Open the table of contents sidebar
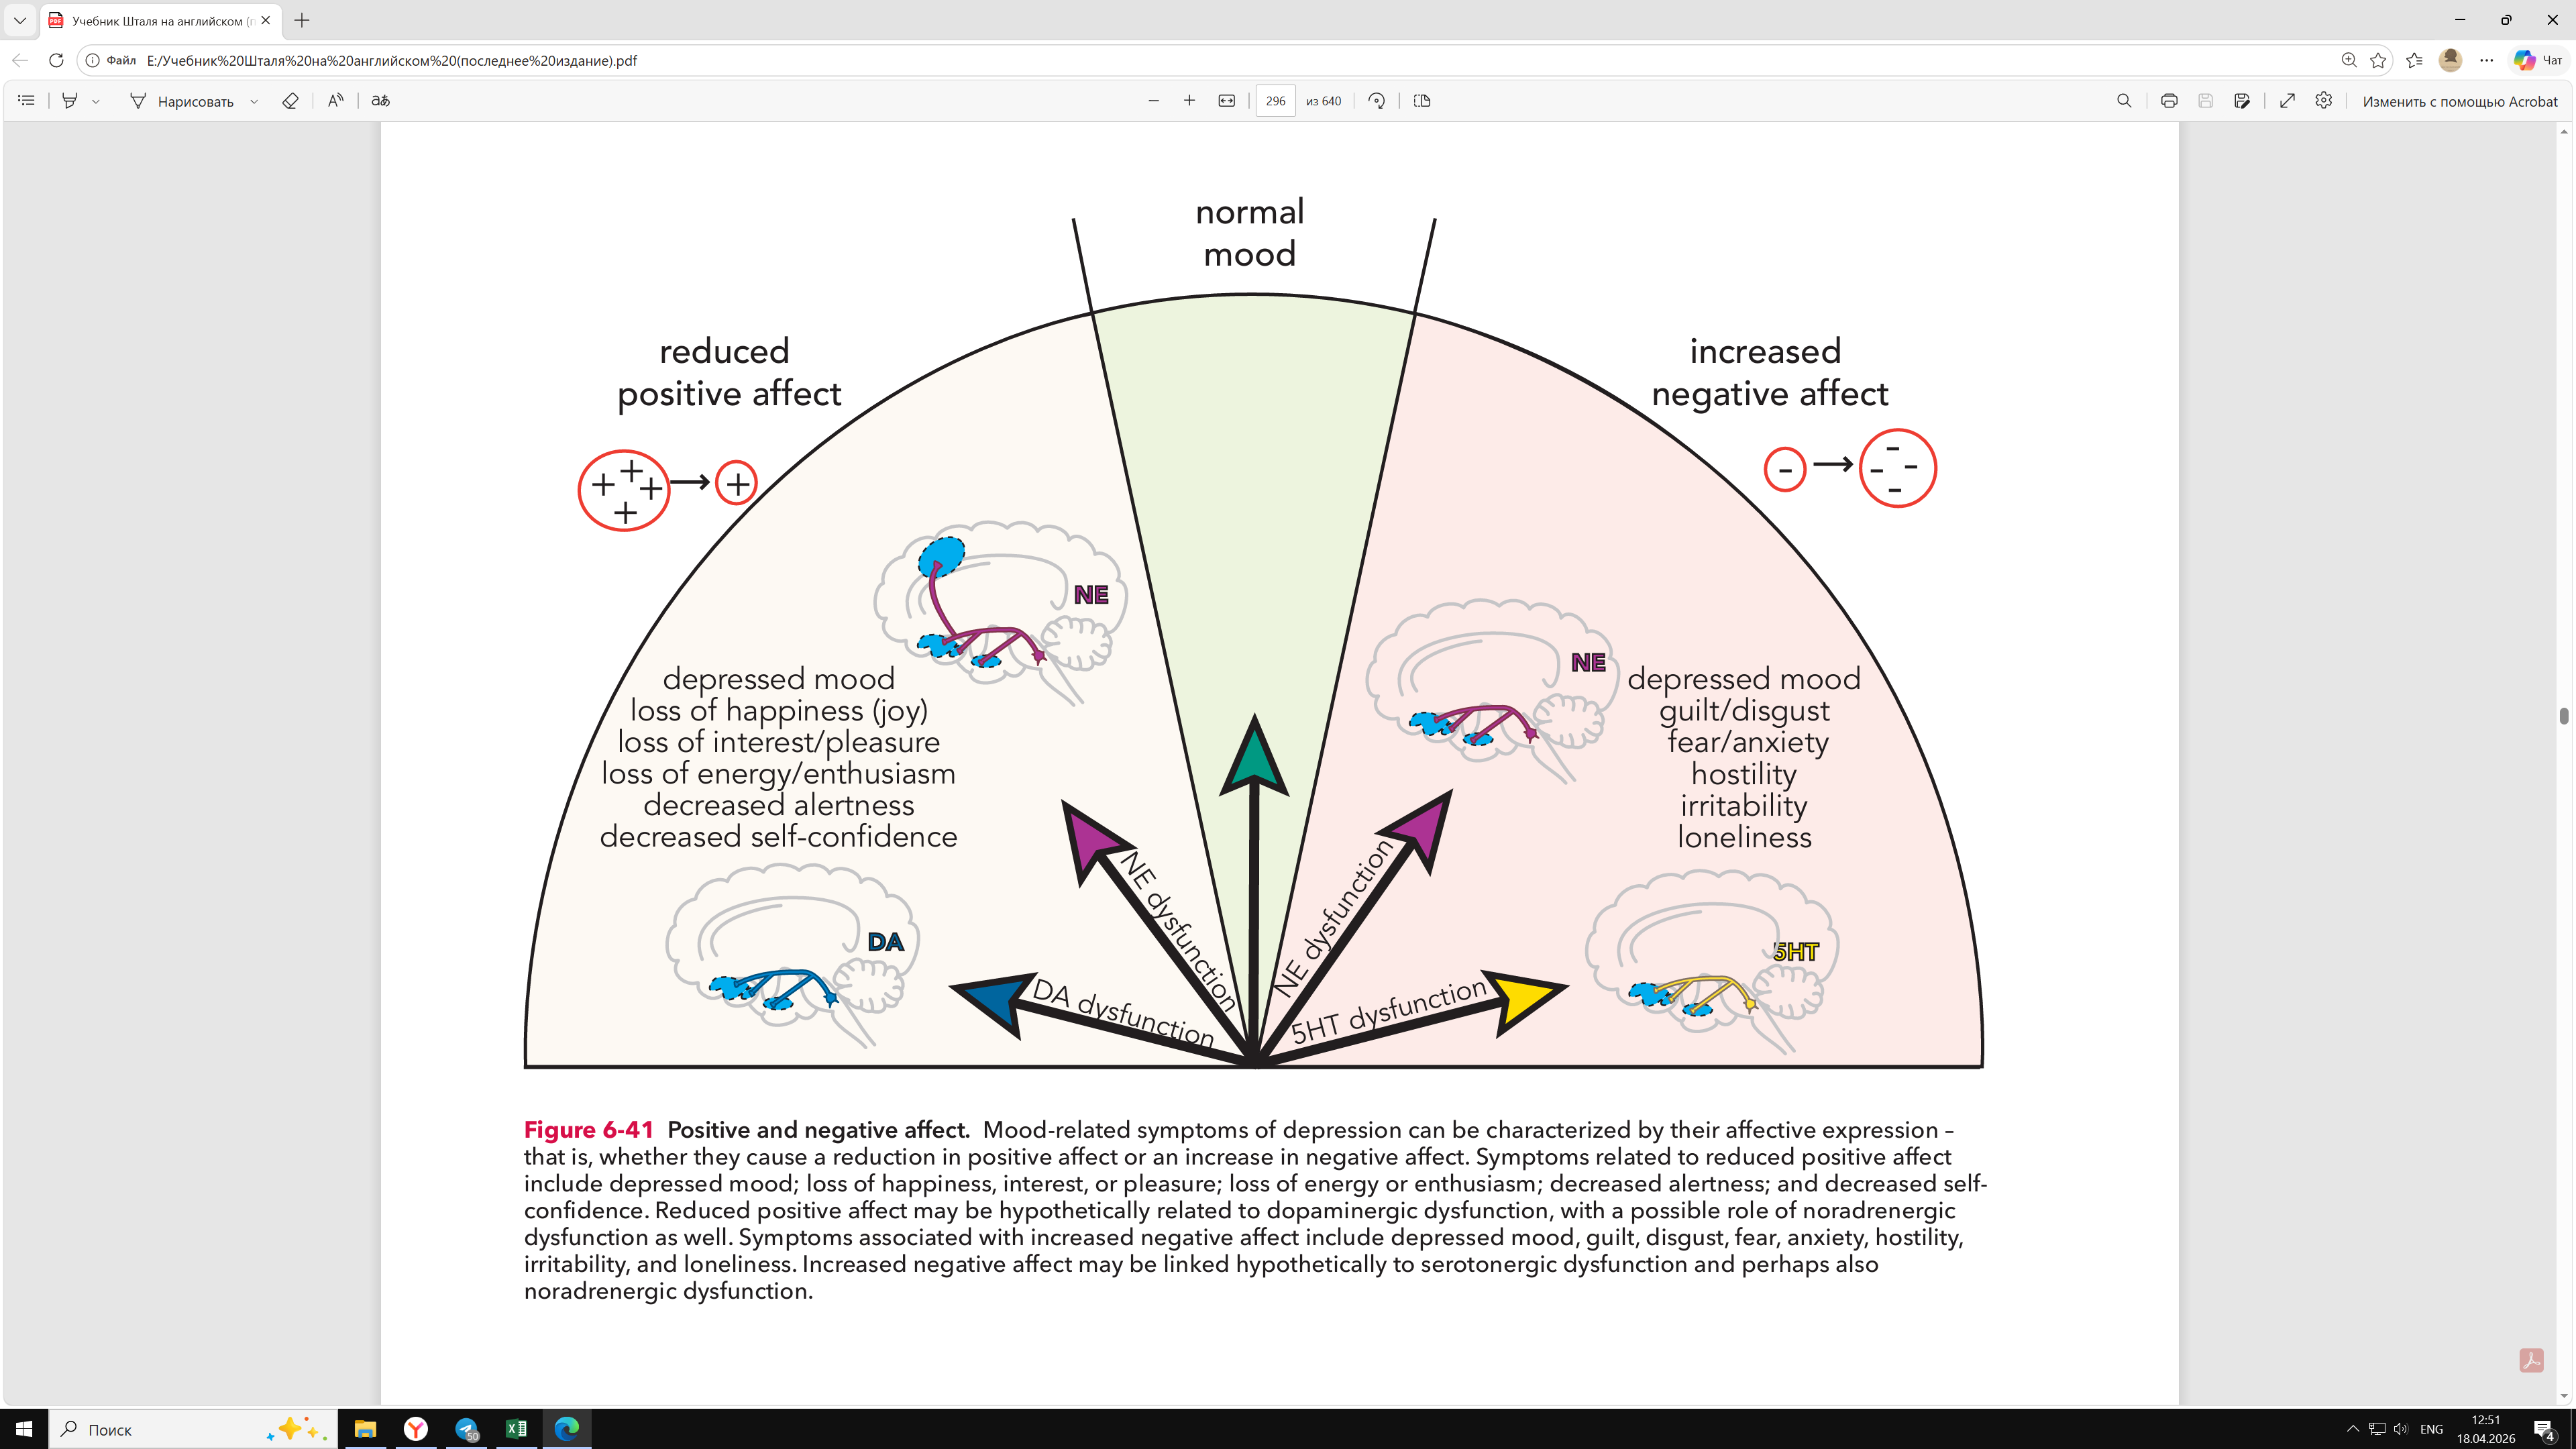Image resolution: width=2576 pixels, height=1449 pixels. coord(27,101)
